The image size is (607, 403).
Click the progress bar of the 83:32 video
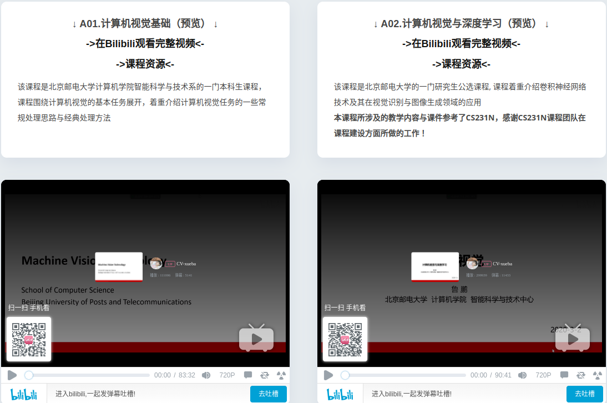coord(87,375)
